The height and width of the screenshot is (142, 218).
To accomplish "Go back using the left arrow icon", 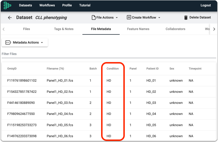I will pyautogui.click(x=10, y=17).
